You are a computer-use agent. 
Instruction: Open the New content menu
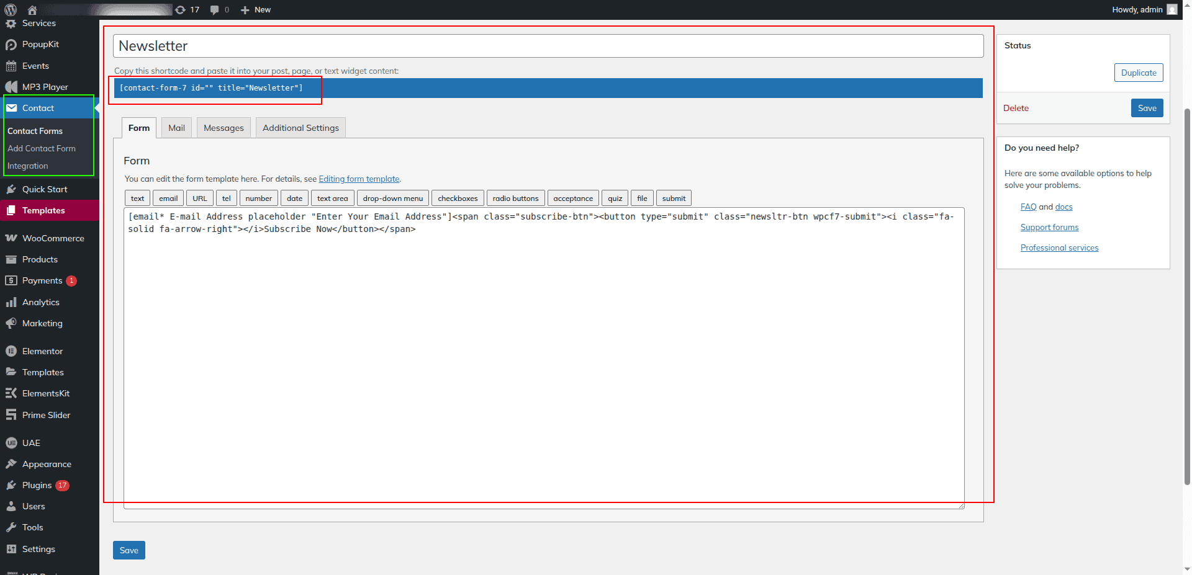256,10
